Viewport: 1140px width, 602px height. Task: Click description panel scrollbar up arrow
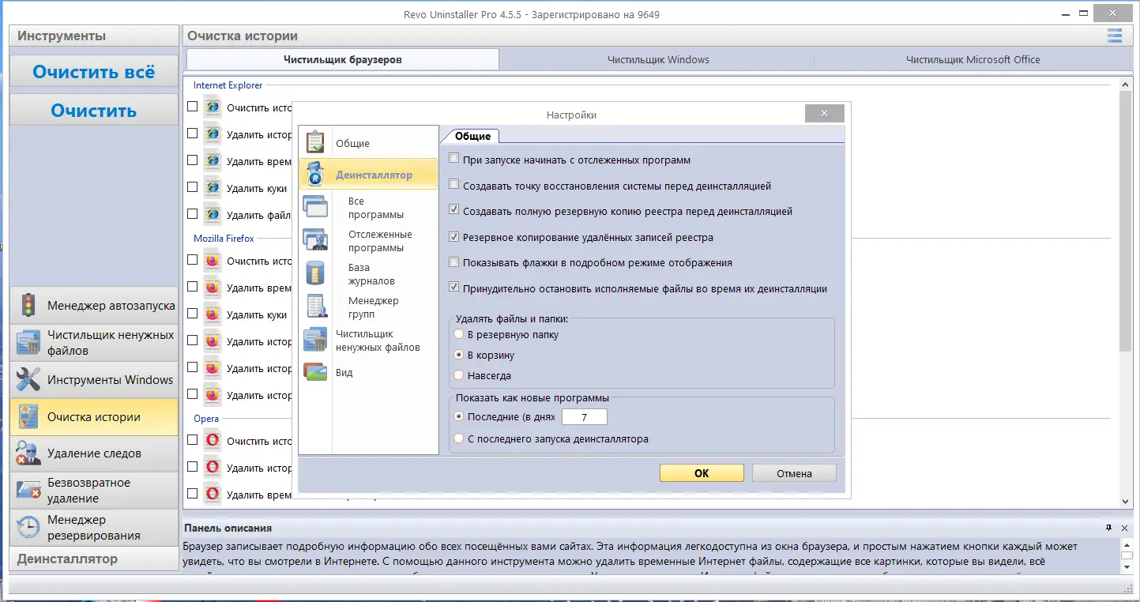coord(1127,546)
